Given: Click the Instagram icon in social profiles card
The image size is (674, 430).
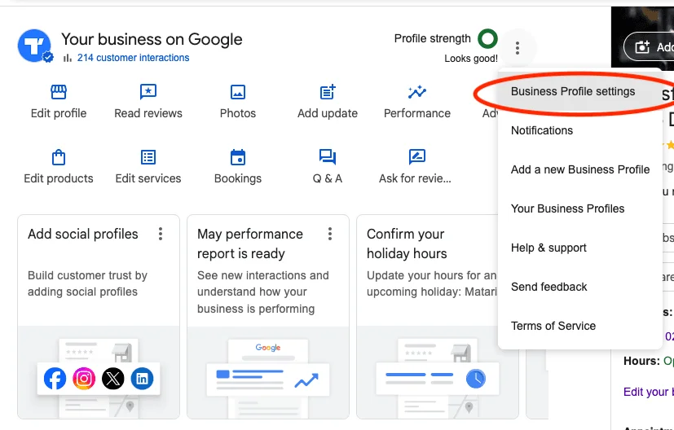Looking at the screenshot, I should click(84, 379).
